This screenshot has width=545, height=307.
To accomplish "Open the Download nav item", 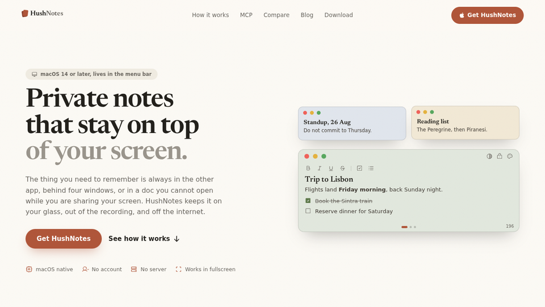I will 338,15.
